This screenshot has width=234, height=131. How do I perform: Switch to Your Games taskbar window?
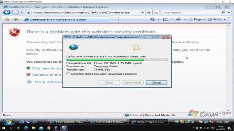67,122
